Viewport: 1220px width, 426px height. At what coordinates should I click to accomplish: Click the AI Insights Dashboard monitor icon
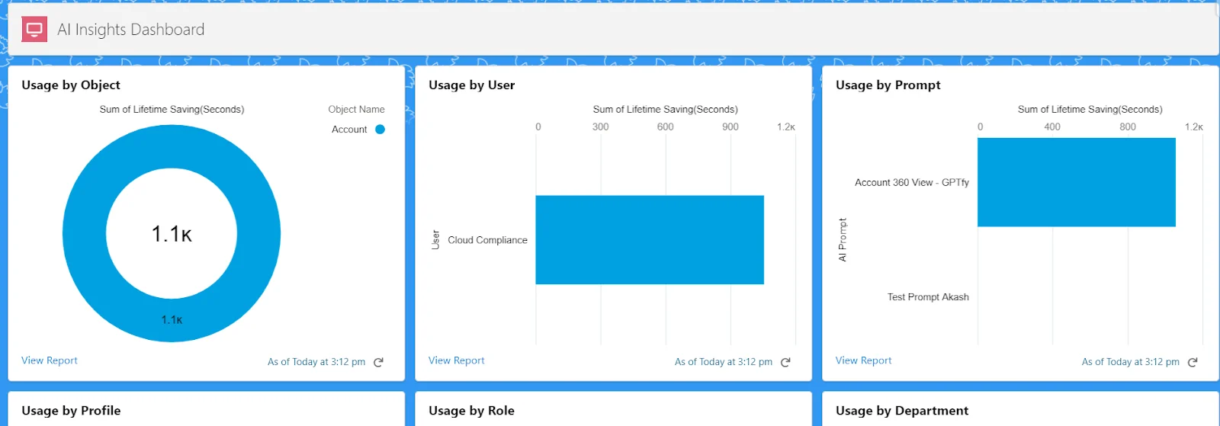point(34,30)
